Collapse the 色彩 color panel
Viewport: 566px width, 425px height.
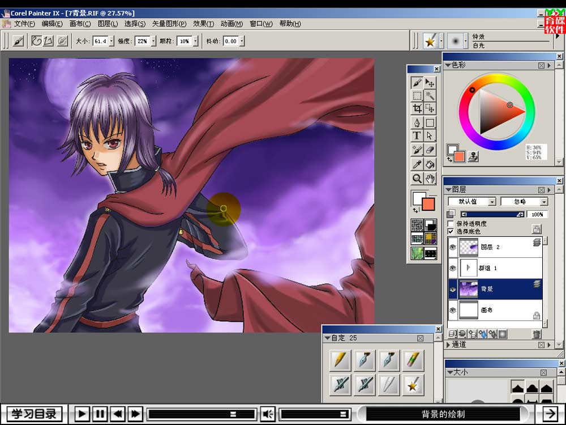pos(448,65)
